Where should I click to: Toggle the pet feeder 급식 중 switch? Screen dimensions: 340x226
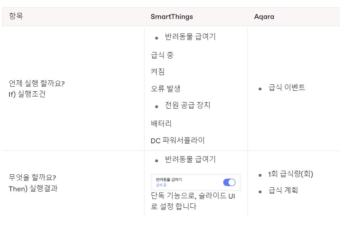point(229,182)
